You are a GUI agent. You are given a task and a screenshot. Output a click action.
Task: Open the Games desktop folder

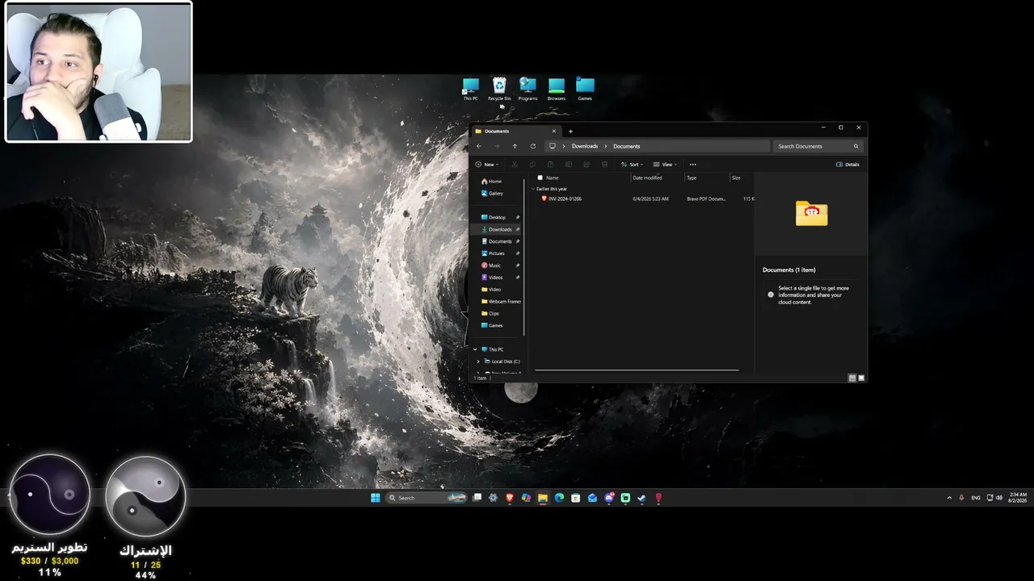[585, 89]
